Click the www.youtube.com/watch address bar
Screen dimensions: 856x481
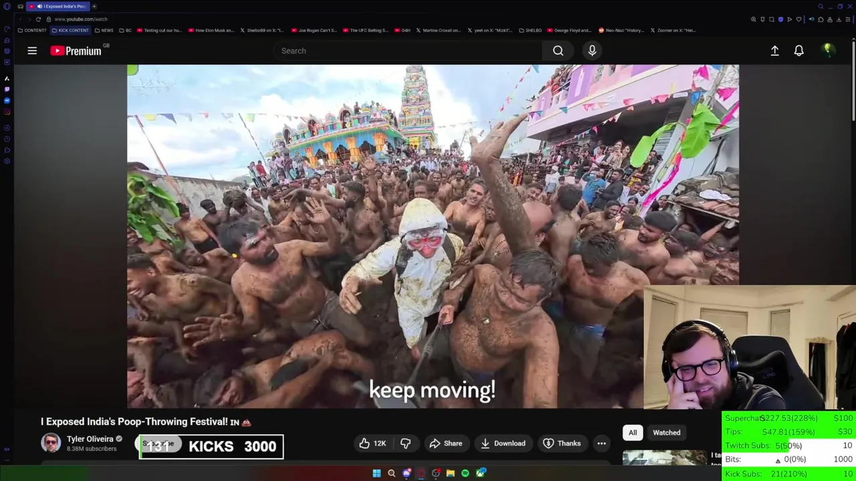(80, 19)
